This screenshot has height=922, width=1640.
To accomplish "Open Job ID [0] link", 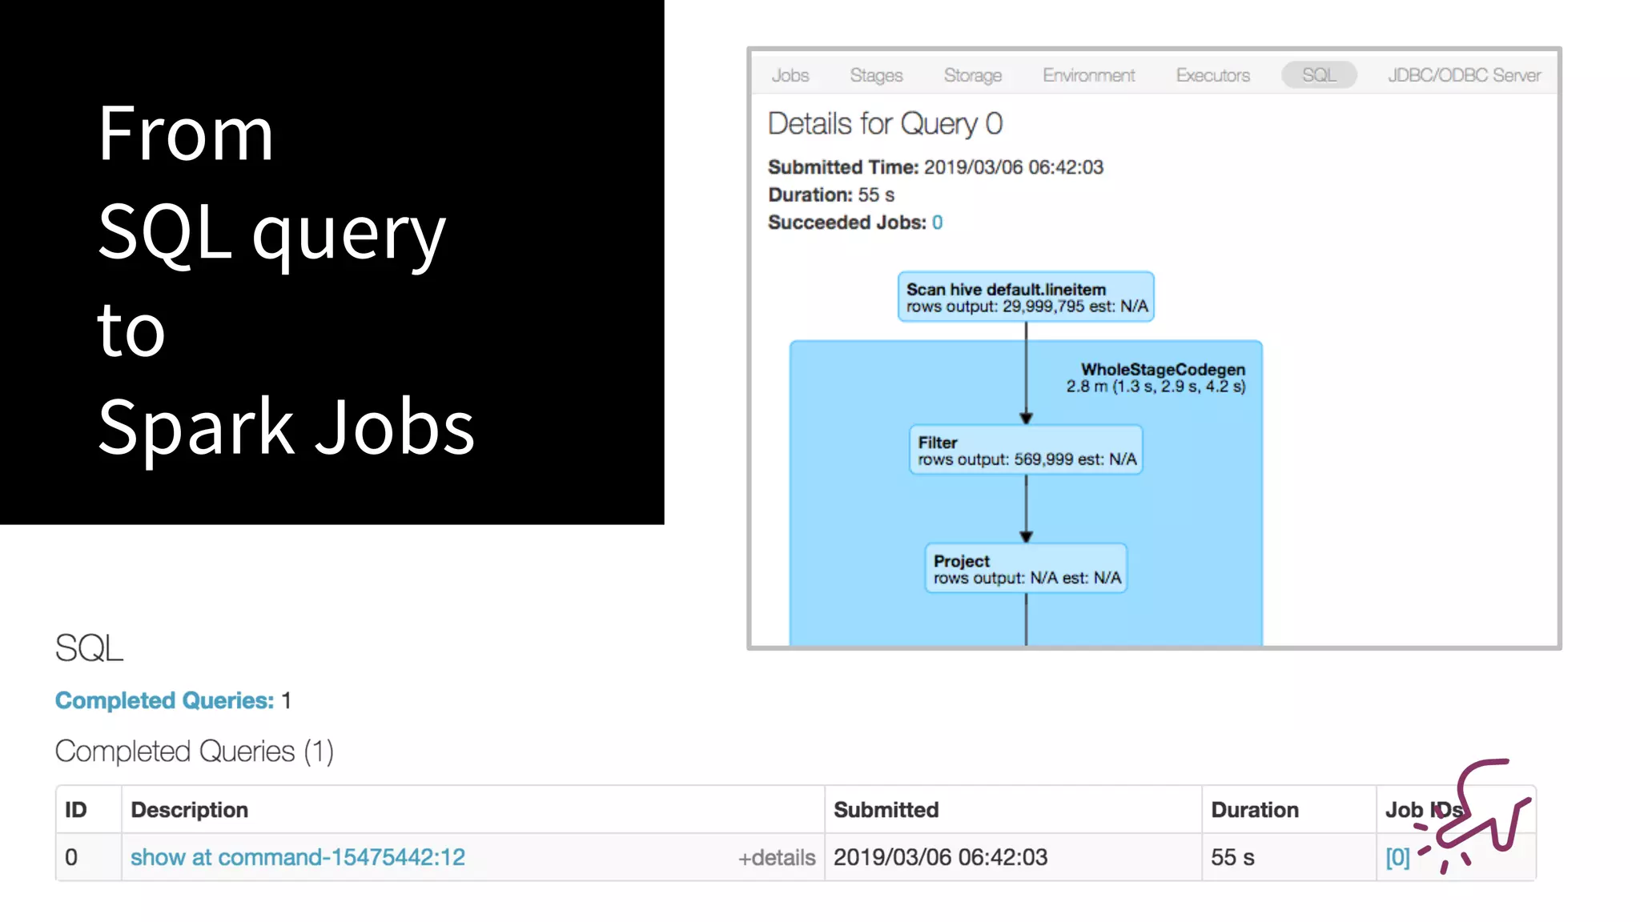I will click(1397, 857).
